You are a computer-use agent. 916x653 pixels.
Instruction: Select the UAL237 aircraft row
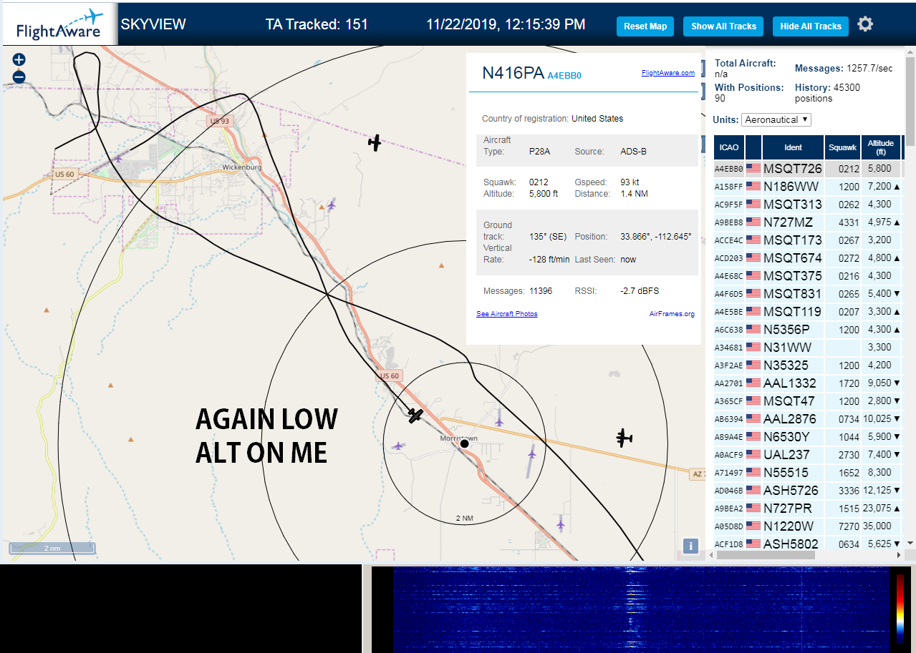807,455
